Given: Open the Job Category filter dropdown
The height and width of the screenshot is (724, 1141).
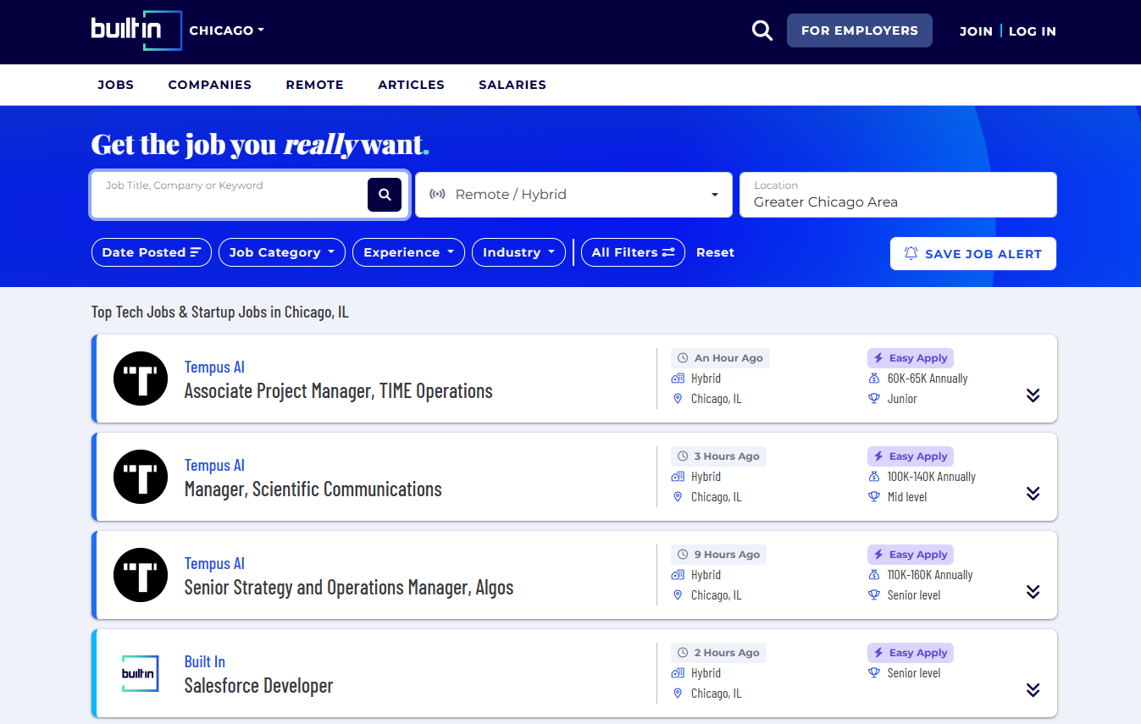Looking at the screenshot, I should click(282, 252).
